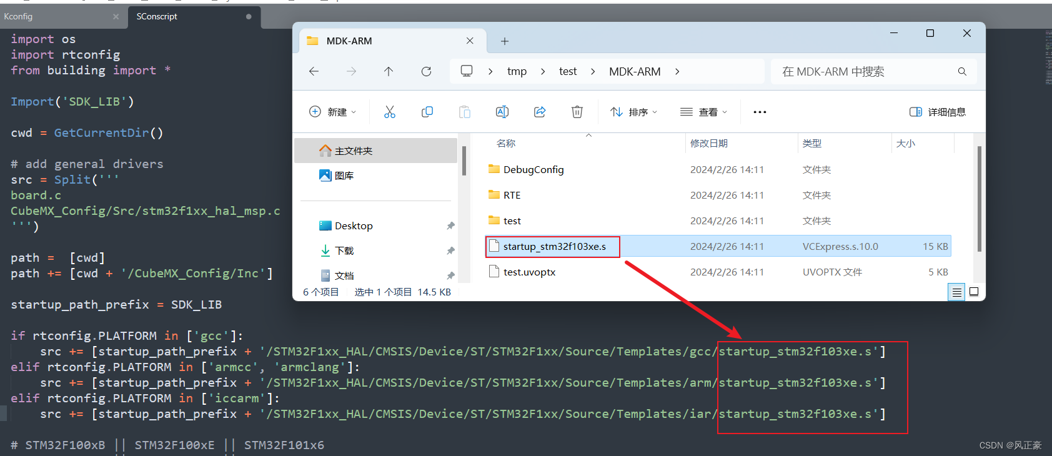Minimize the Explorer window
1052x456 pixels.
click(x=894, y=33)
